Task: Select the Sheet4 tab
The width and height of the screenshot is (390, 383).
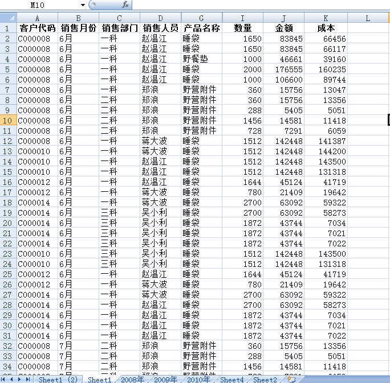Action: tap(231, 380)
